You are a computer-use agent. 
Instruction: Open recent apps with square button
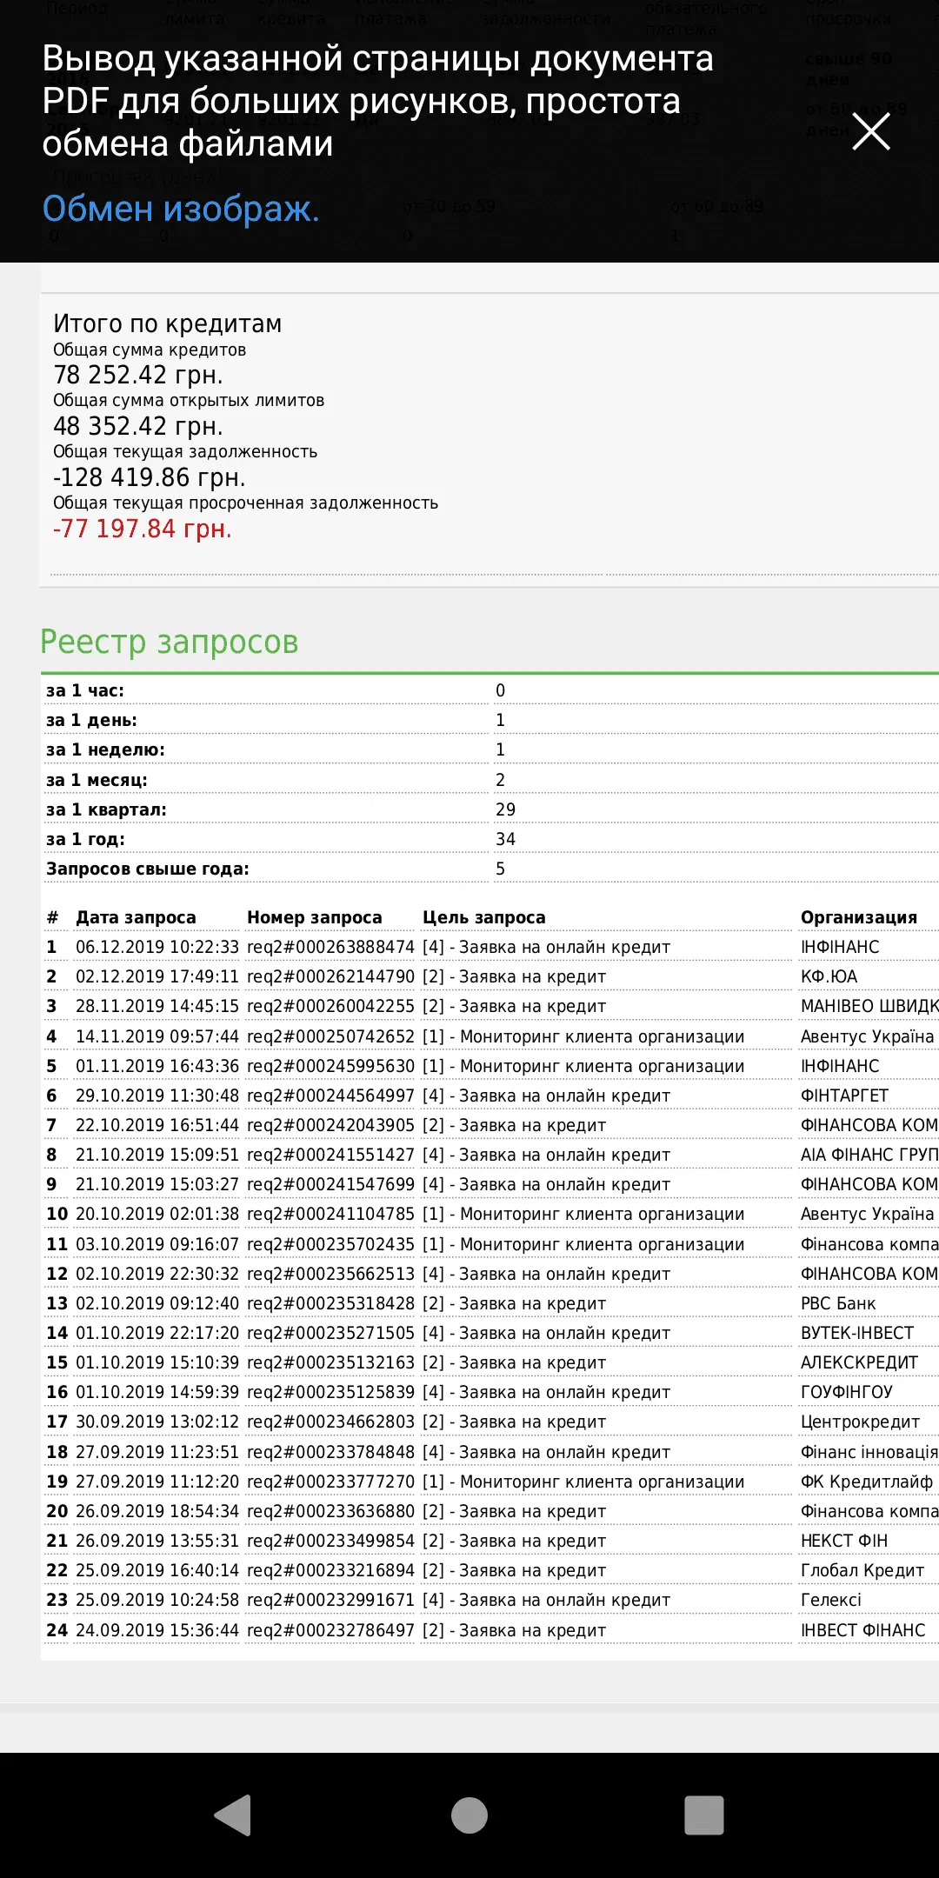703,1815
